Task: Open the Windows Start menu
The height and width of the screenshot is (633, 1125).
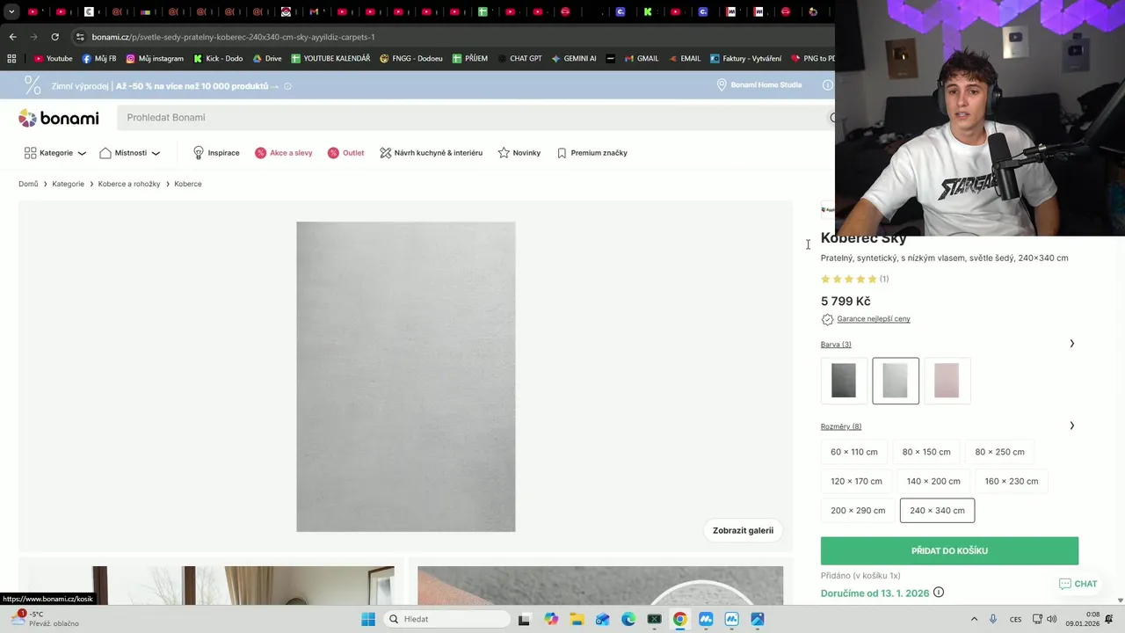Action: coord(368,619)
